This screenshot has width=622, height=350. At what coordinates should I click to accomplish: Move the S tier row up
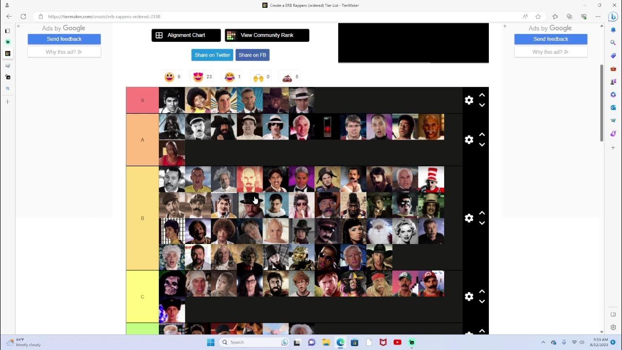(x=482, y=95)
